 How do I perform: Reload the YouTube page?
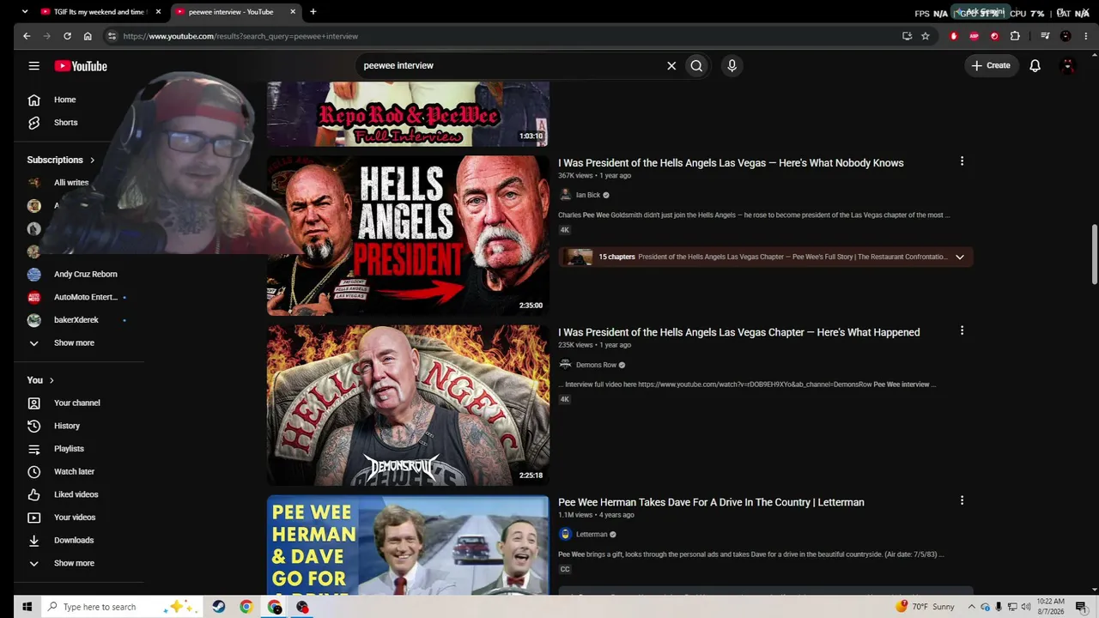(x=67, y=36)
